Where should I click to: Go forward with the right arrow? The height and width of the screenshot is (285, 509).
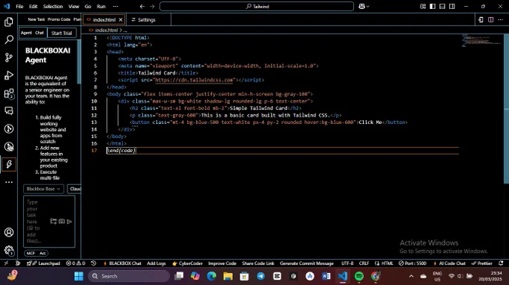click(152, 7)
